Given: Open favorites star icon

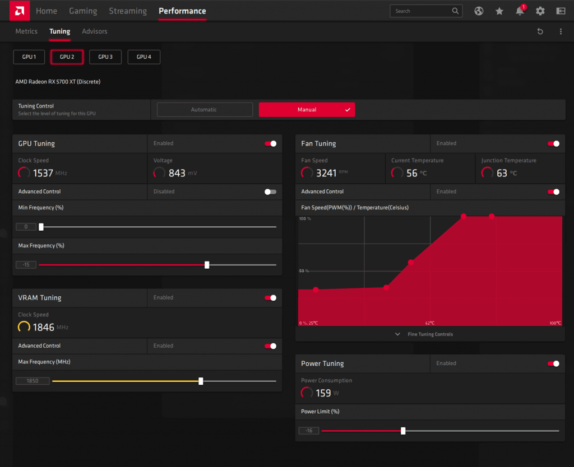Looking at the screenshot, I should [x=499, y=11].
